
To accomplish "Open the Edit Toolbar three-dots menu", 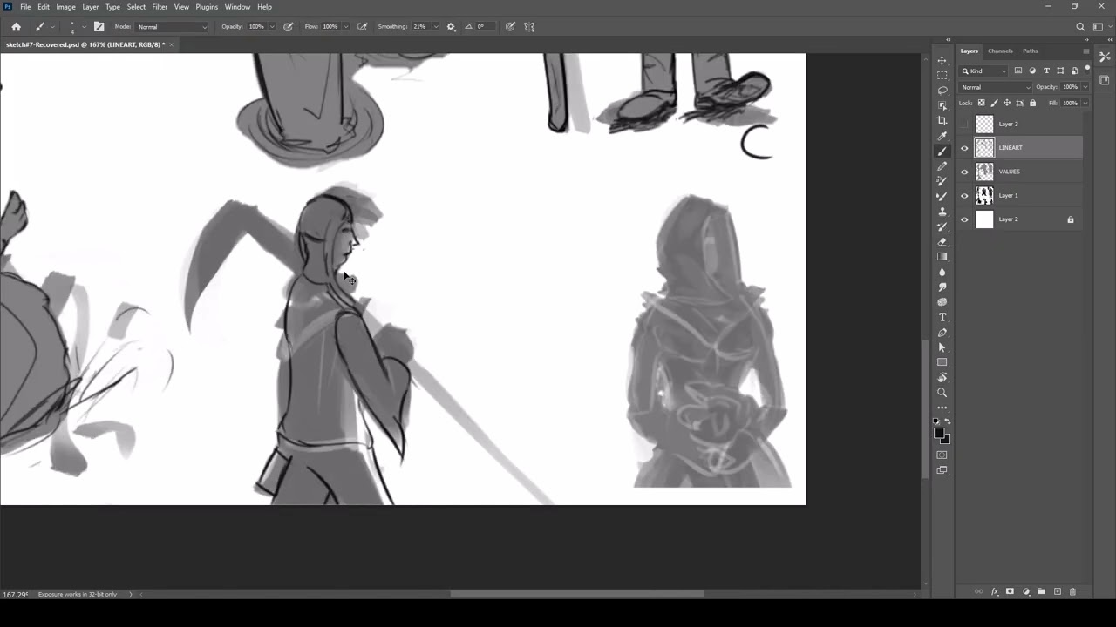I will pos(942,408).
